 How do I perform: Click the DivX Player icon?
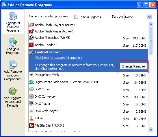coord(31,104)
